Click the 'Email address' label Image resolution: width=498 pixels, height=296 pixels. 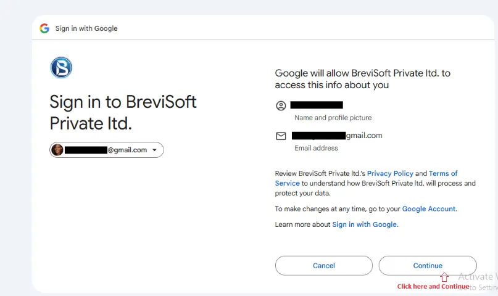[316, 148]
